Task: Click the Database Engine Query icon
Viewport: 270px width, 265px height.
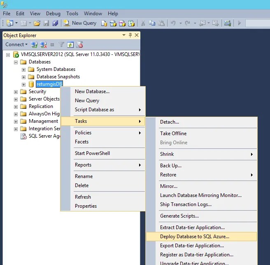Action: tap(104, 23)
